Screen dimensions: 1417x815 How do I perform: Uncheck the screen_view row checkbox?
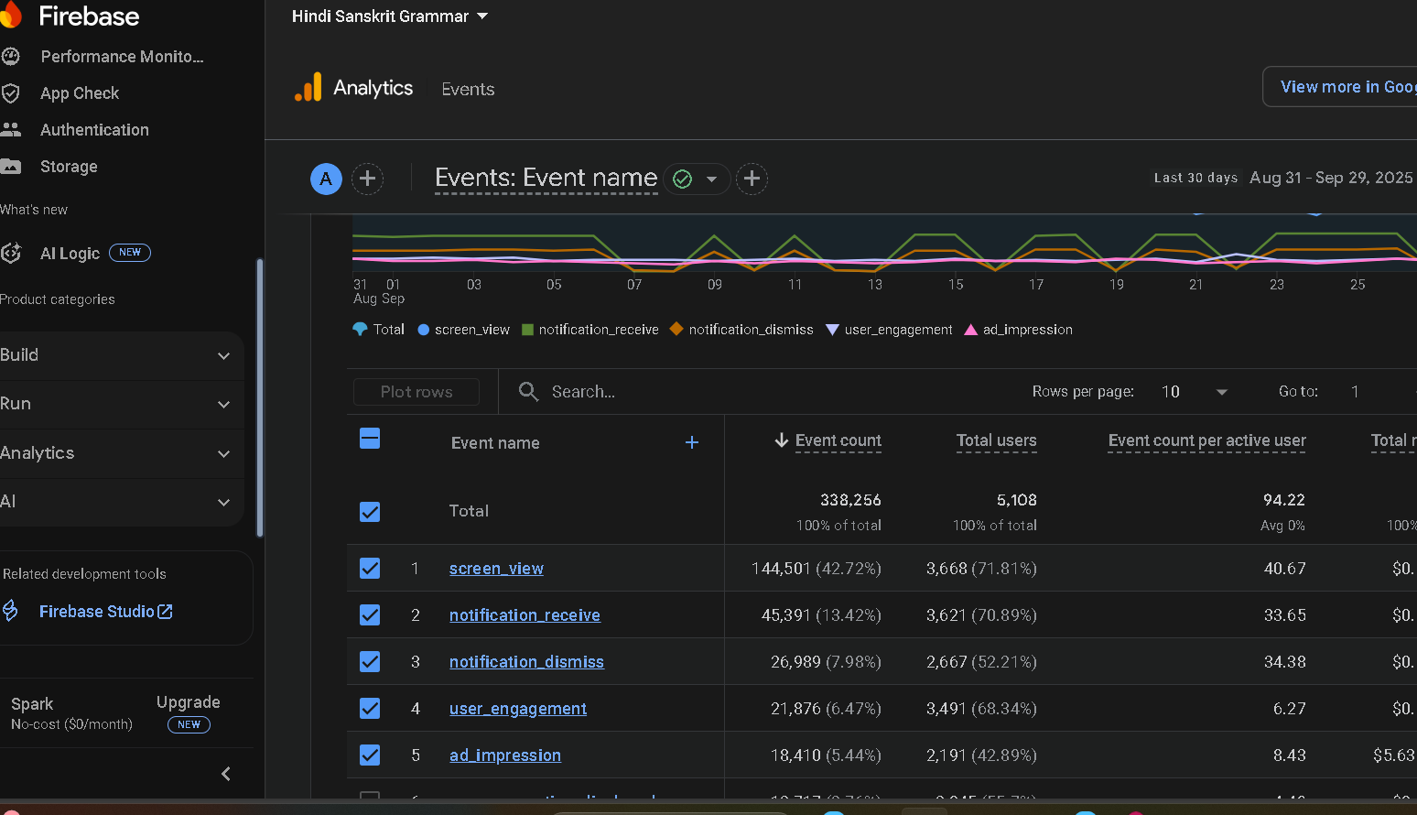coord(370,569)
